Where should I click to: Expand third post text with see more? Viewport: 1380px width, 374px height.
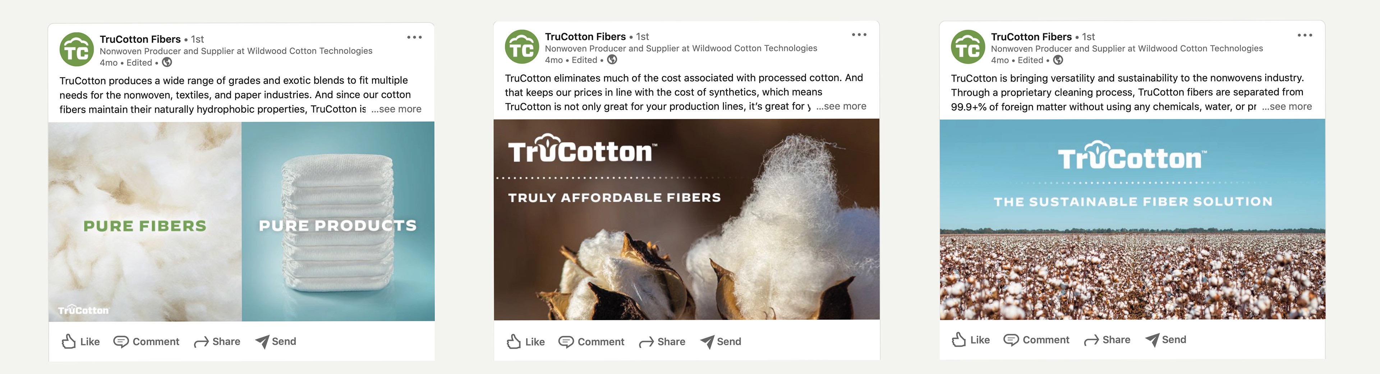coord(1287,106)
